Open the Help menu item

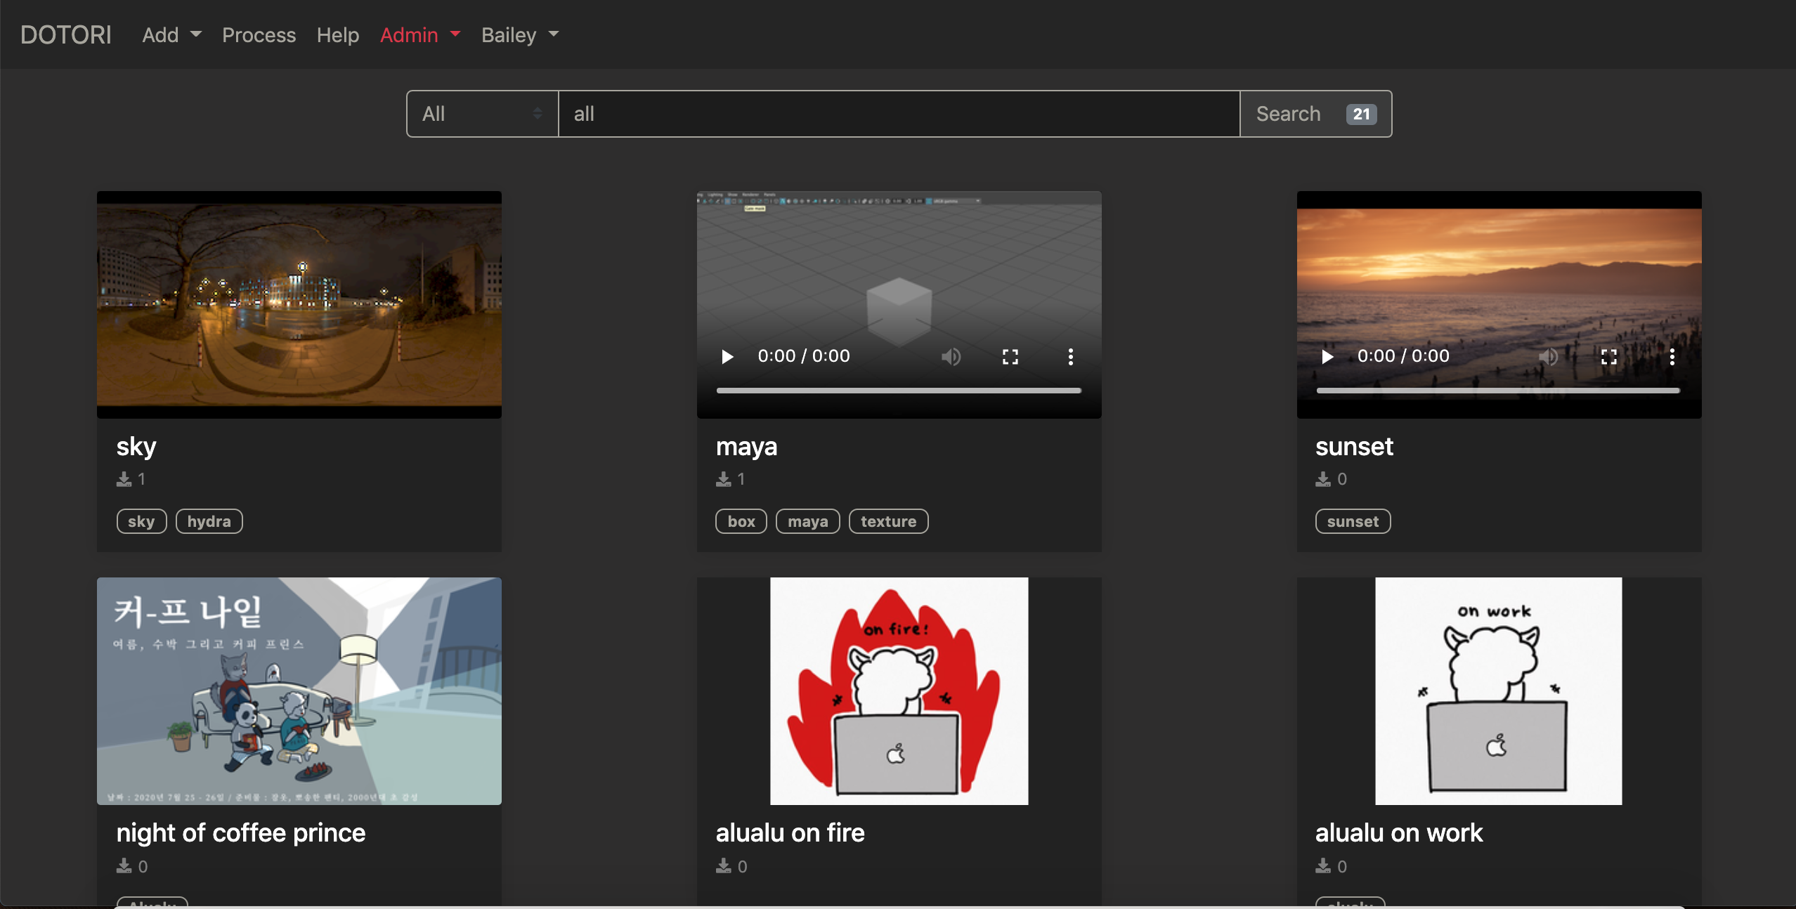[337, 35]
